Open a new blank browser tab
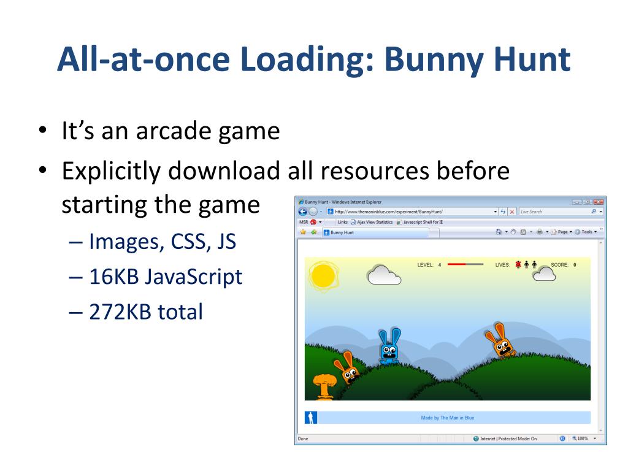 click(x=434, y=232)
